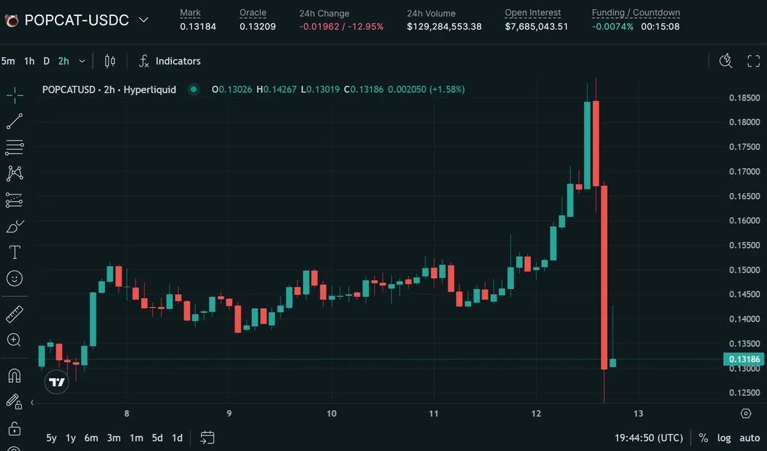Expand the POPCAT-USDC market selector chevron
This screenshot has height=451, width=767.
144,20
